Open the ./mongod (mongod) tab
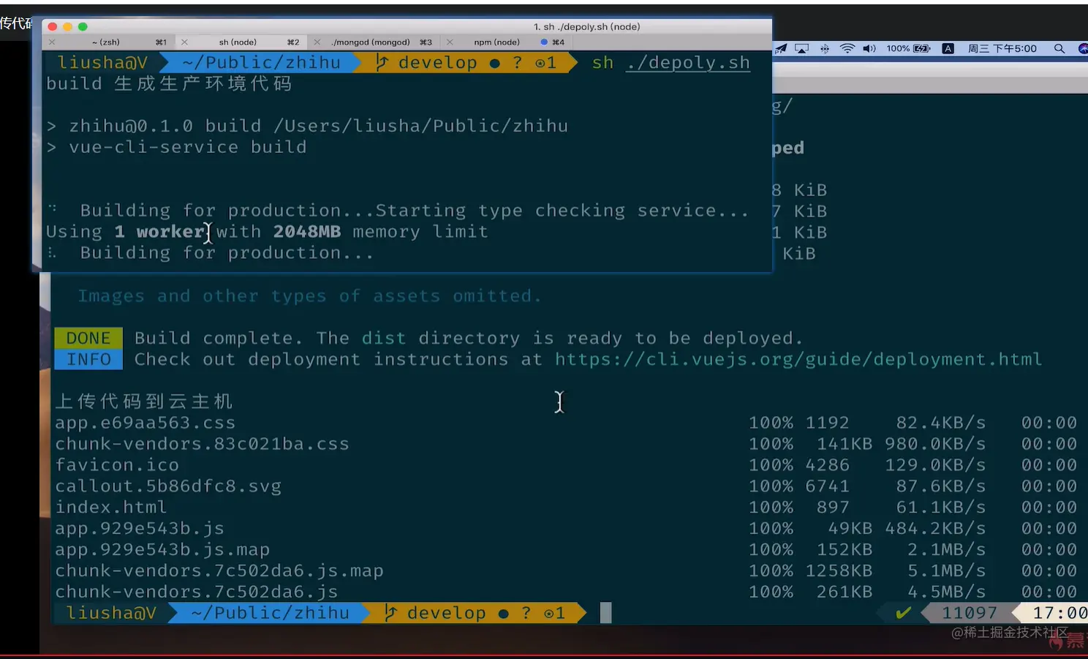This screenshot has width=1088, height=659. [370, 42]
